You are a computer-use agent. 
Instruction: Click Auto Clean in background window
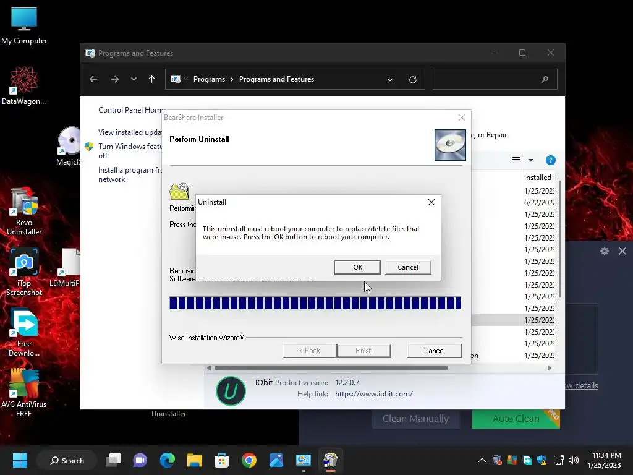(516, 419)
